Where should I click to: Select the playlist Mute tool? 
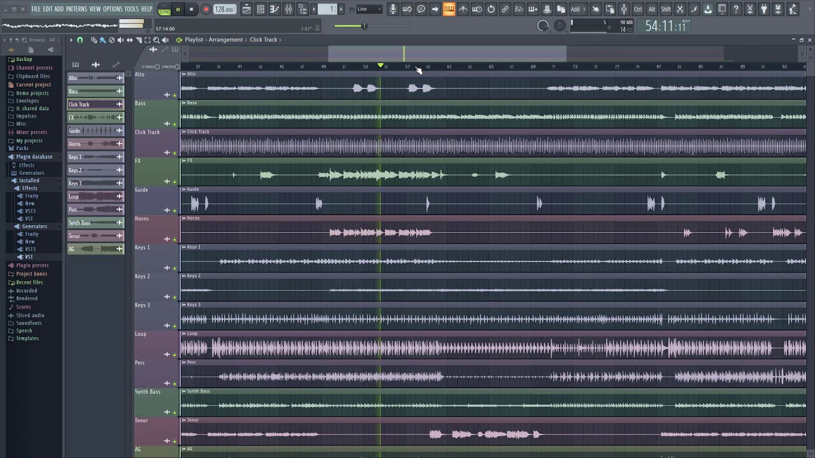point(120,40)
